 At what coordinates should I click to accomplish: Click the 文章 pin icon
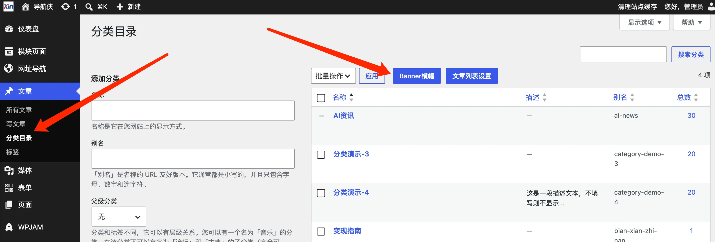coord(9,91)
